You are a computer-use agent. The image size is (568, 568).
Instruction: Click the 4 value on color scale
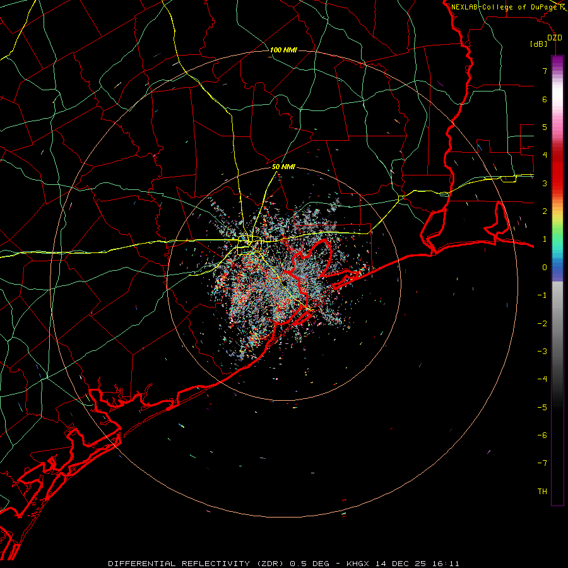coord(545,155)
